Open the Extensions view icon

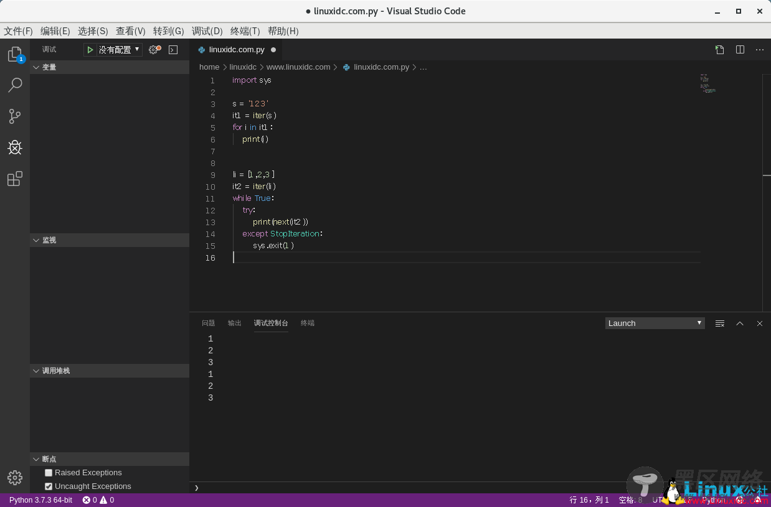pos(15,179)
